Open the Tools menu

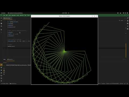point(28,15)
